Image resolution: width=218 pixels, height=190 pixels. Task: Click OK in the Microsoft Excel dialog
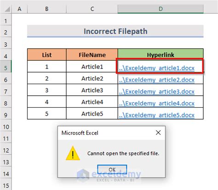pyautogui.click(x=112, y=169)
